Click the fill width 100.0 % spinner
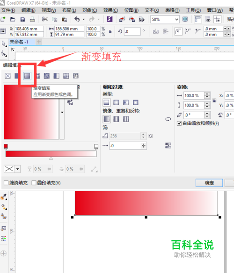The height and width of the screenshot is (273, 234). point(207,95)
